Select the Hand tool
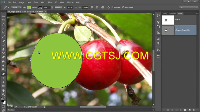The width and height of the screenshot is (200, 112). 3,90
